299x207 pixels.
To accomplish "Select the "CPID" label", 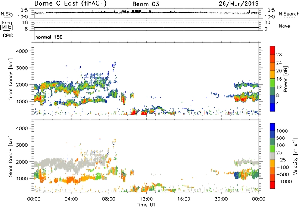I will click(8, 35).
